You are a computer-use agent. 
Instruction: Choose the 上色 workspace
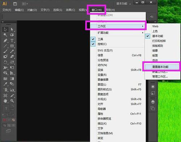point(163,31)
